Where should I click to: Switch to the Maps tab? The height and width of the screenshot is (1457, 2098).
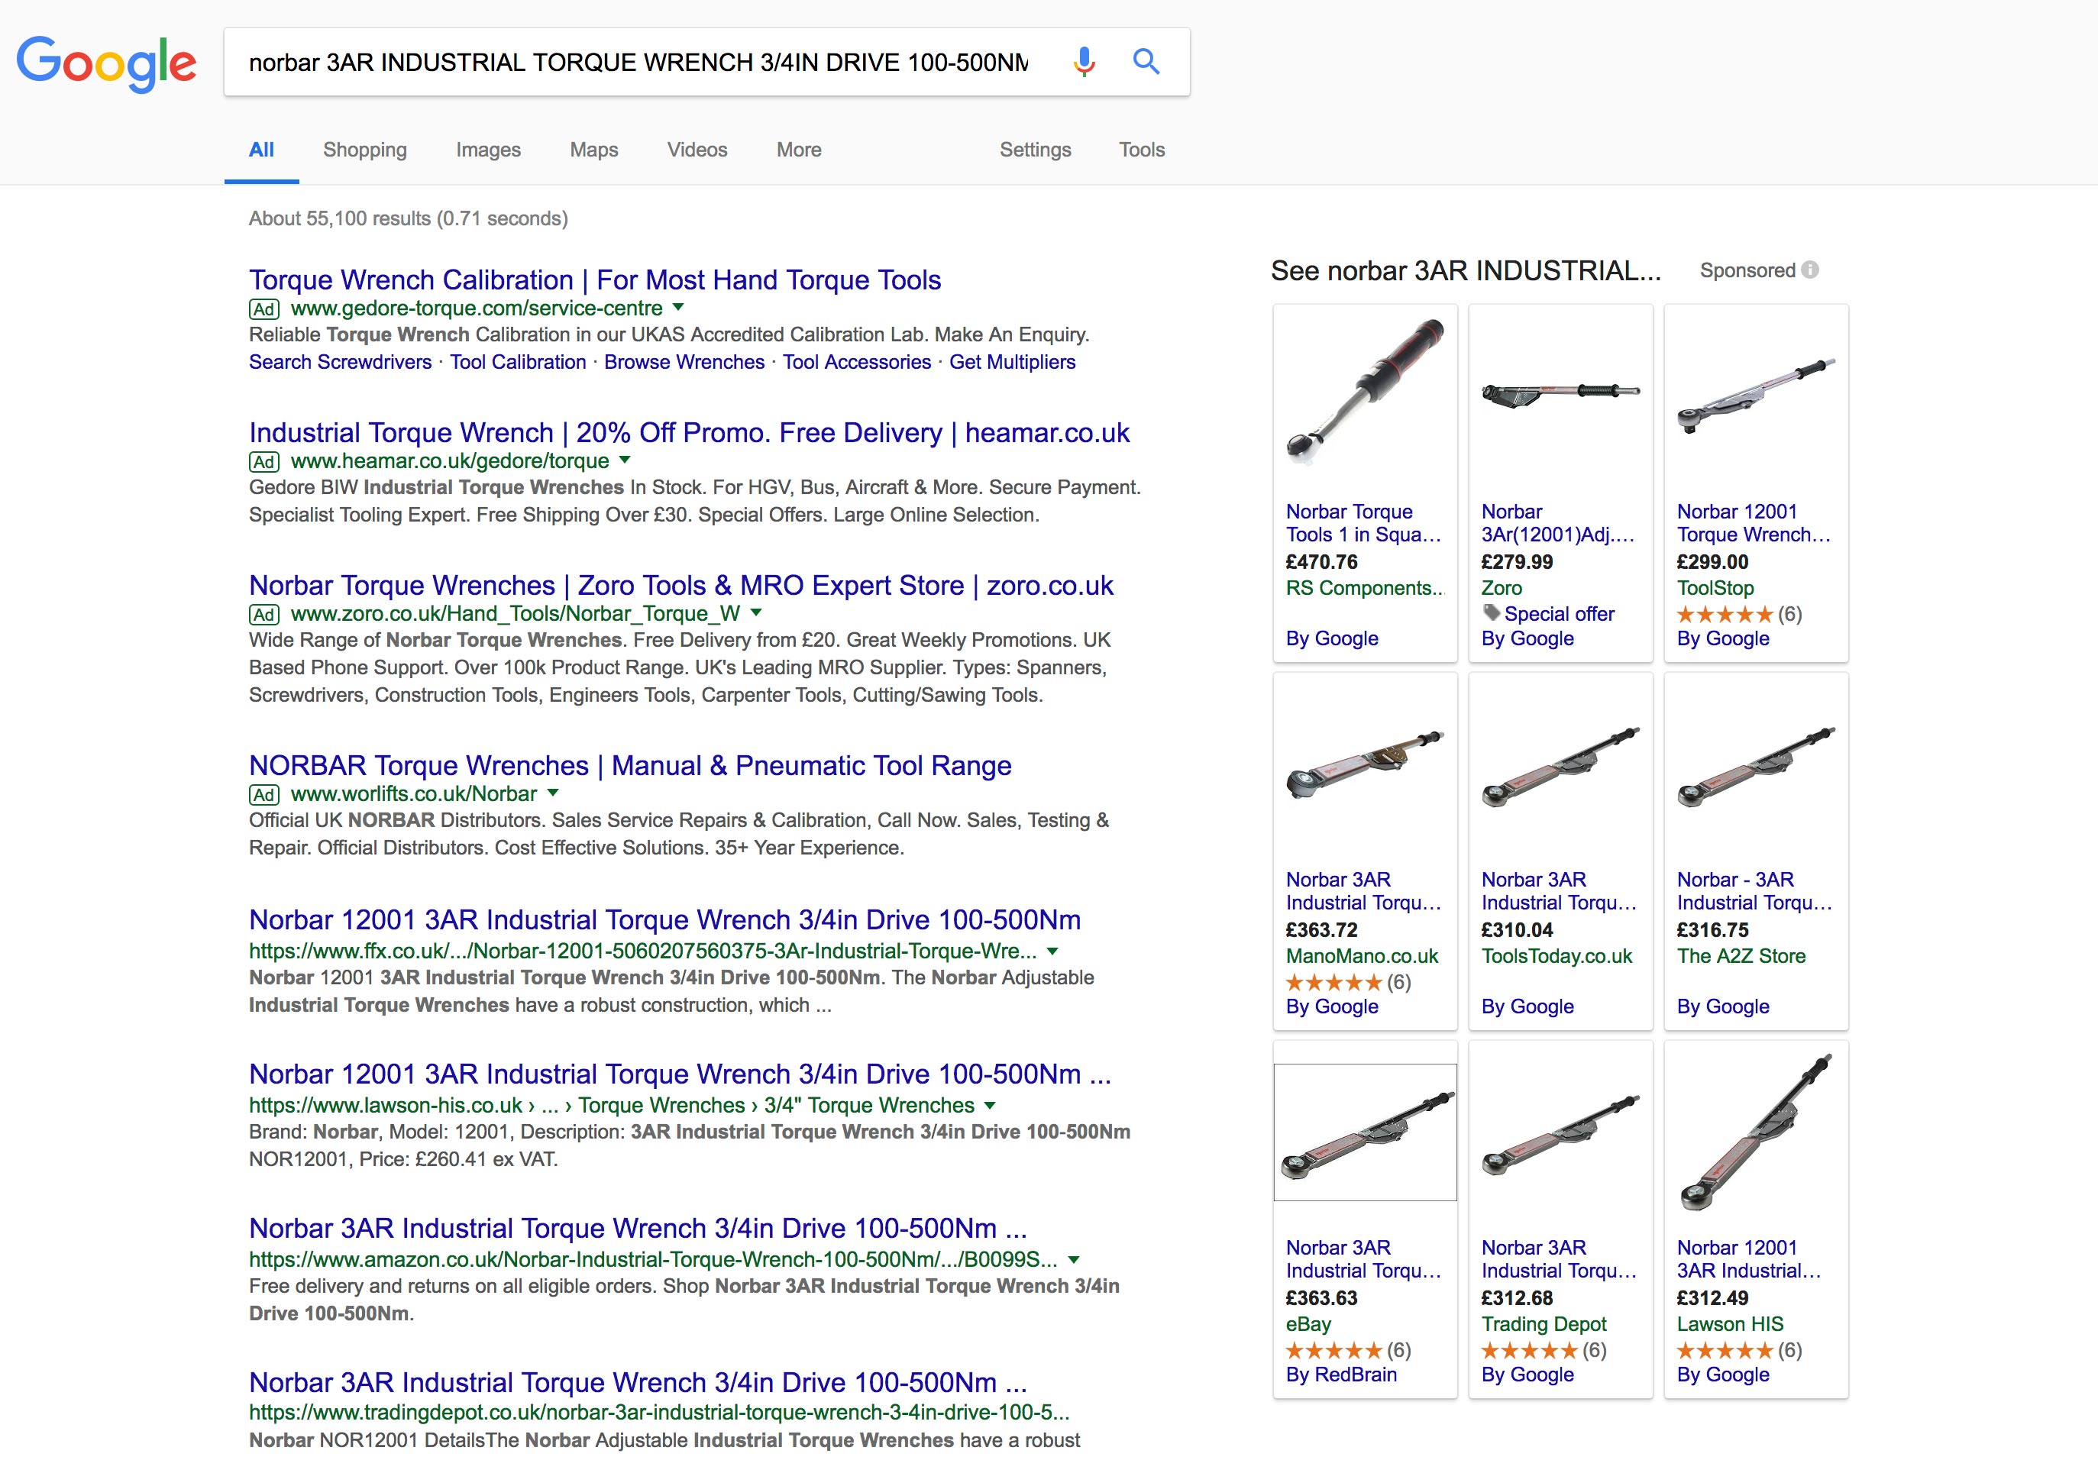(594, 150)
